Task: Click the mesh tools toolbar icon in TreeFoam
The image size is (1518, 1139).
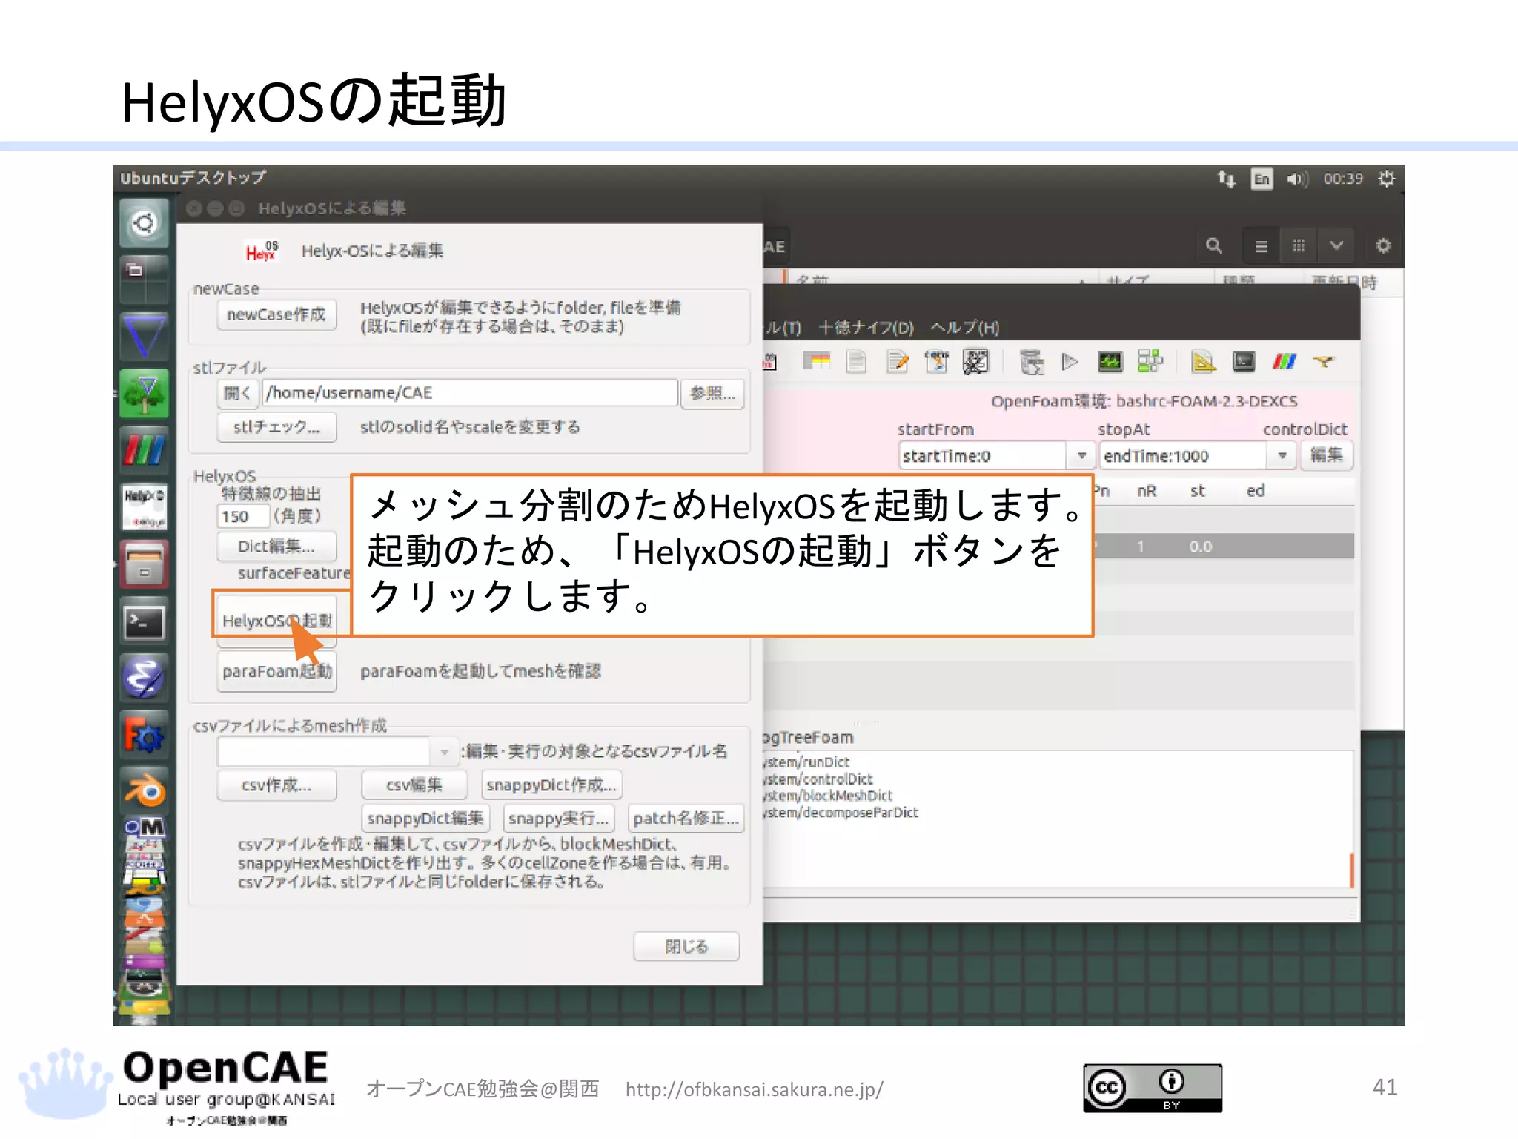Action: click(x=975, y=362)
